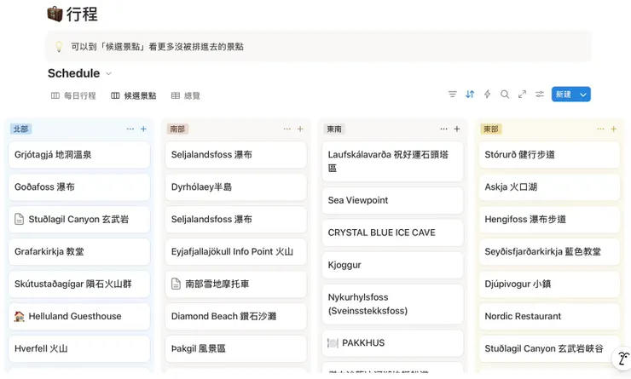Click the 行程 page title
Viewport: 631px width, 379px height.
[x=82, y=14]
